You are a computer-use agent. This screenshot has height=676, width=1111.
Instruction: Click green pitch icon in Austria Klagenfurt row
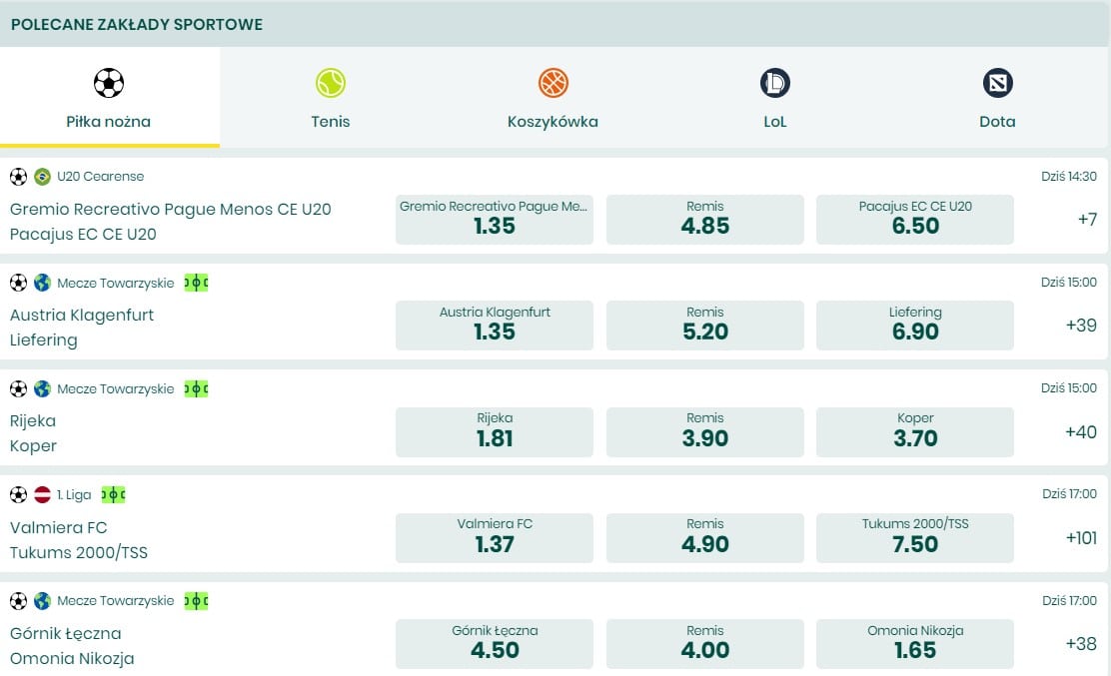pos(196,283)
